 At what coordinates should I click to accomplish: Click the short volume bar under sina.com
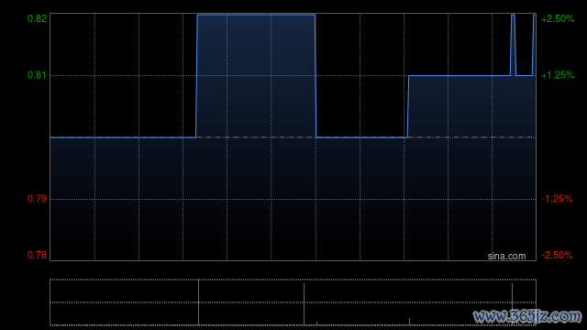409,322
